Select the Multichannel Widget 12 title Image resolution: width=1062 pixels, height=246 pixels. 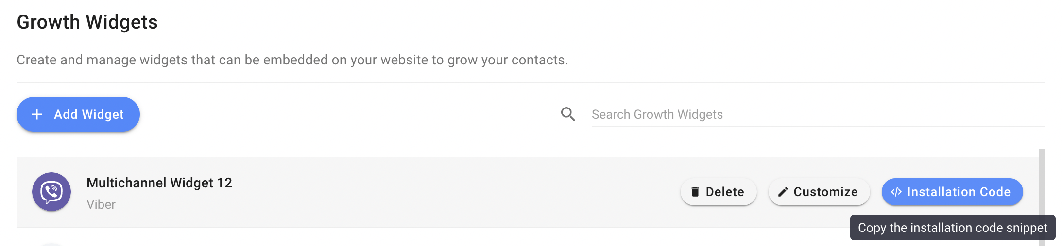[x=159, y=183]
